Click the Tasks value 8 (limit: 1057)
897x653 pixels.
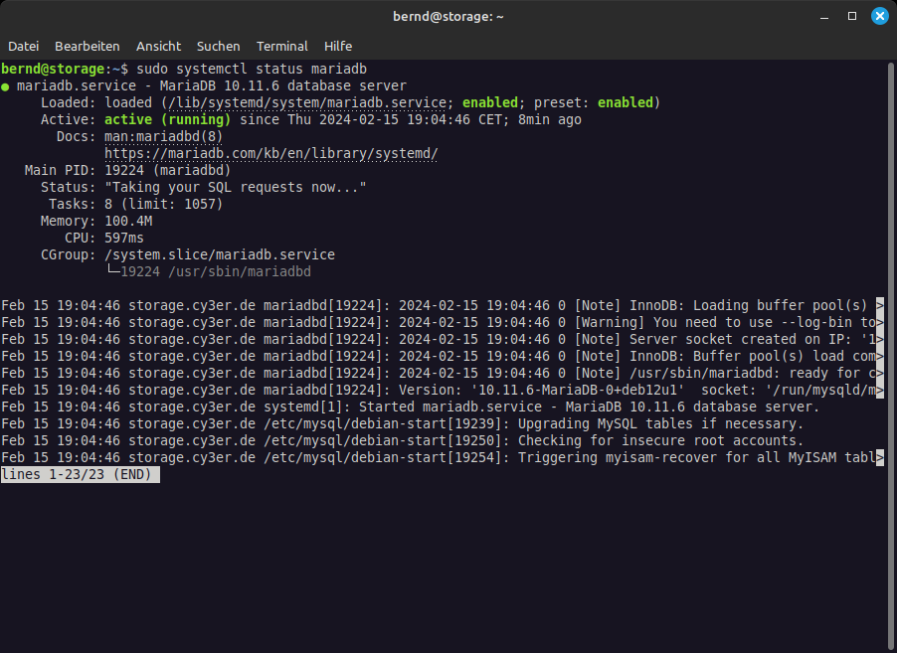tap(164, 204)
